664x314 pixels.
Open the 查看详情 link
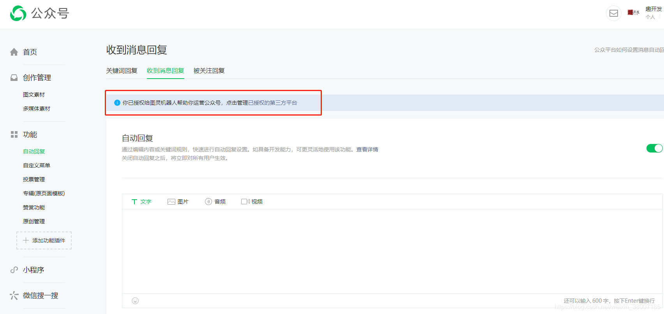(367, 149)
